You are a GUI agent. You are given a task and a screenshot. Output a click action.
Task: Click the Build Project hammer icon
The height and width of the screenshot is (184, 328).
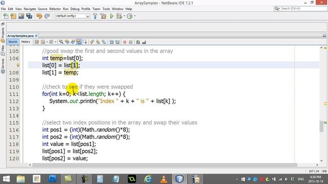point(95,16)
